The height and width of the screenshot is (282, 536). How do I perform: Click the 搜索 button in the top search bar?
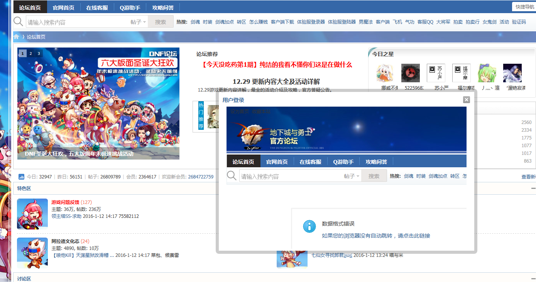161,22
